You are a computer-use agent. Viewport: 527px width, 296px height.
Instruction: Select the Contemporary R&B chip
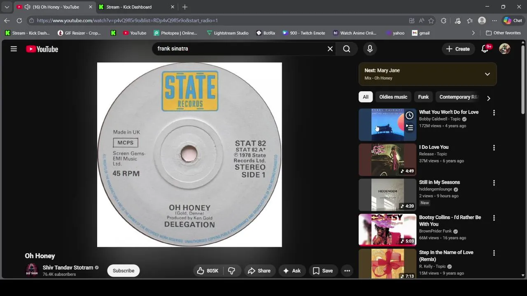point(458,97)
